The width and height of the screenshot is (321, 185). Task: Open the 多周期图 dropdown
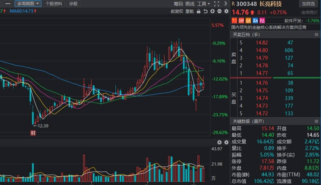(x=28, y=3)
